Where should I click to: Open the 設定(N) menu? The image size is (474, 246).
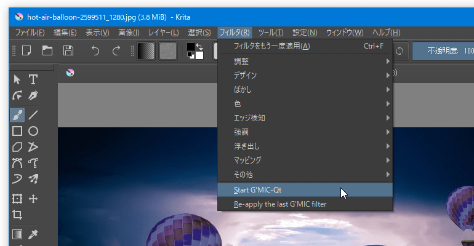[305, 33]
